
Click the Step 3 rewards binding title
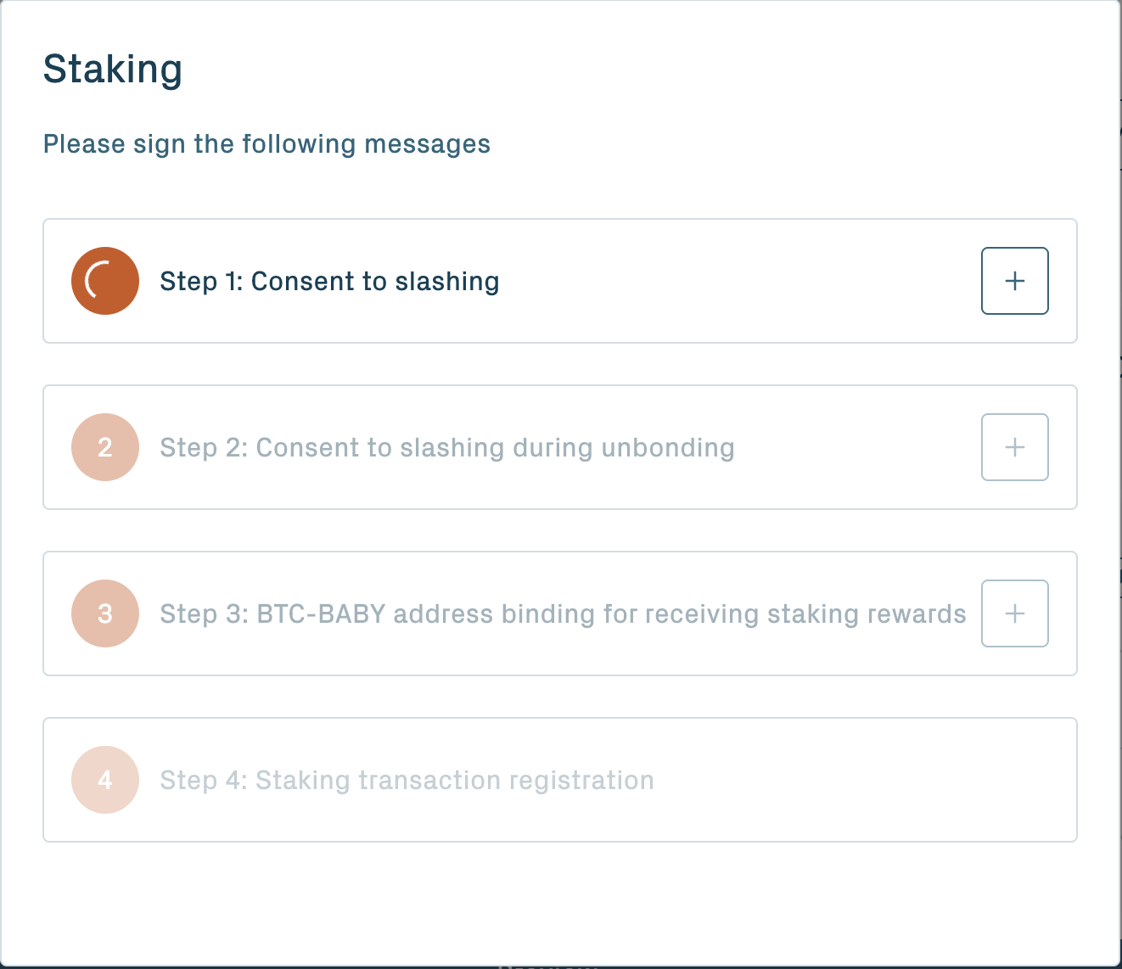click(563, 613)
